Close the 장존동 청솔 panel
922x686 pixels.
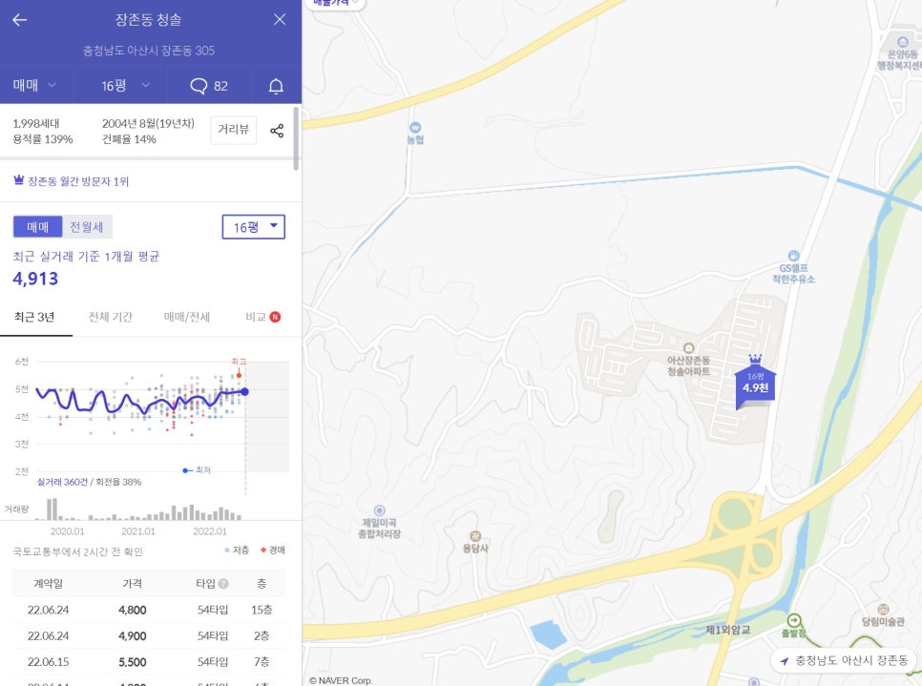(x=280, y=19)
